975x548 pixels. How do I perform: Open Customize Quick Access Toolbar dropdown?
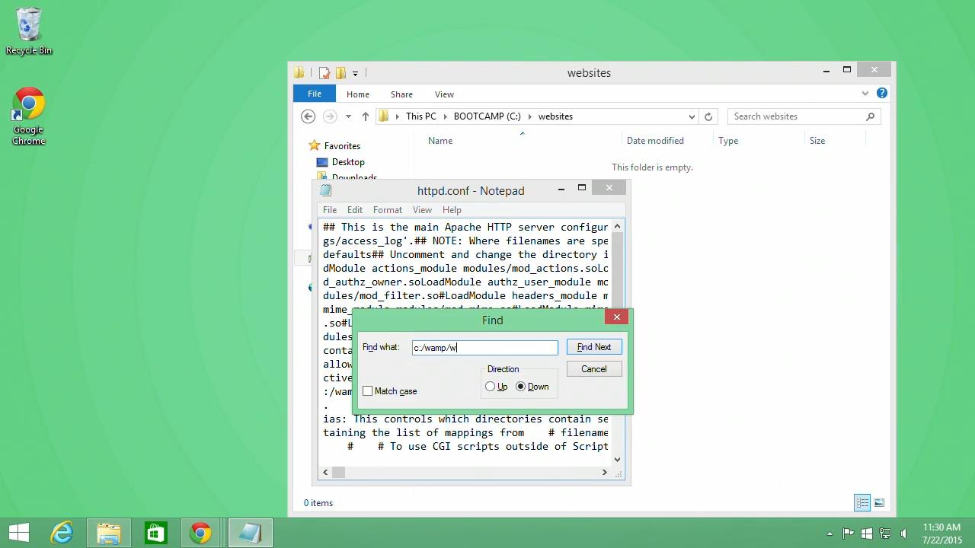[x=355, y=74]
